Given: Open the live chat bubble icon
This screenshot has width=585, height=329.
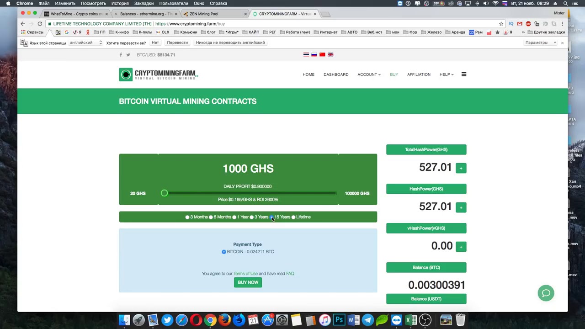Looking at the screenshot, I should pyautogui.click(x=546, y=293).
